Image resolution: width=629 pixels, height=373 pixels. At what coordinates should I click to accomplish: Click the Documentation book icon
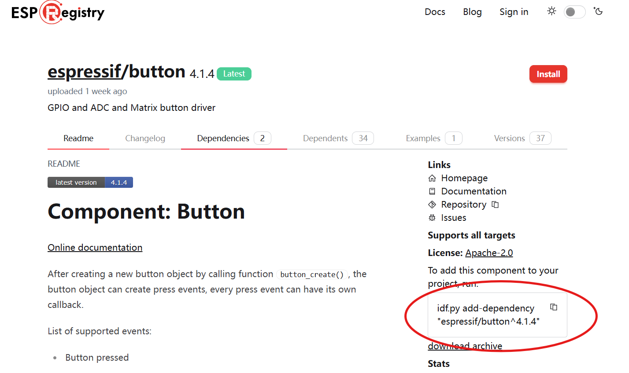click(432, 191)
